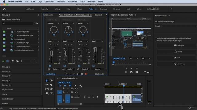This screenshot has height=110, width=197.
Task: Click Audio 2 volume fader in mixer
Action: (x=66, y=53)
